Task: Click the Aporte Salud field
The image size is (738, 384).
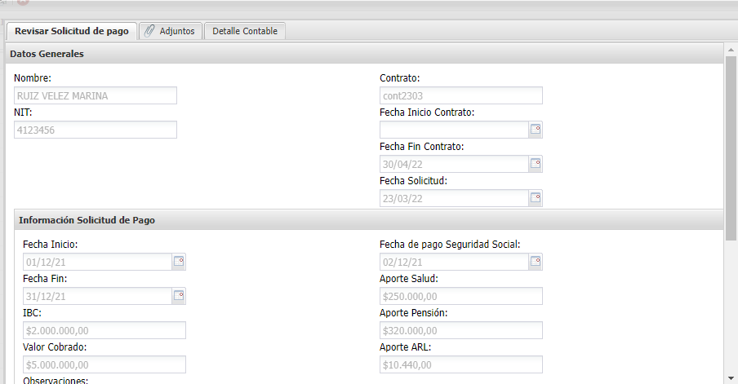Action: (460, 296)
